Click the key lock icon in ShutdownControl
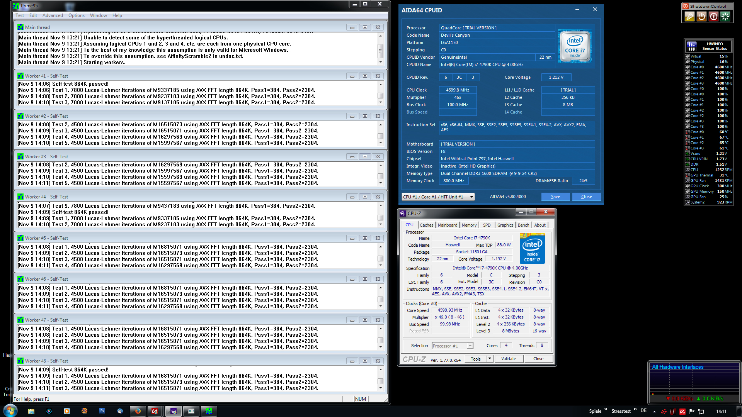 (689, 17)
